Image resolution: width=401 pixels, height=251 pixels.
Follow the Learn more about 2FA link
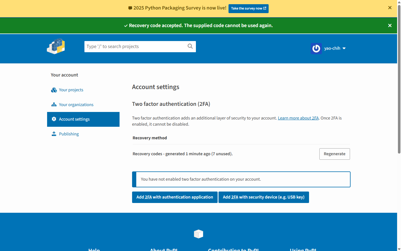pos(298,118)
